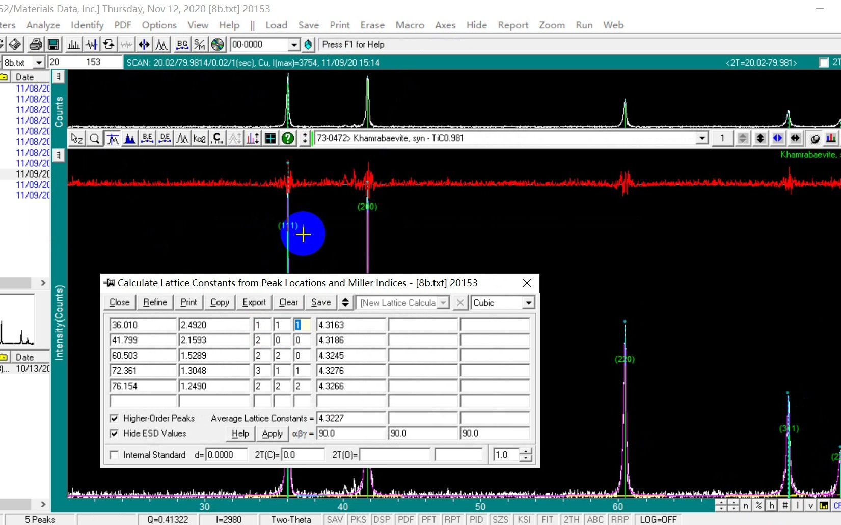Viewport: 841px width, 525px height.
Task: Click the floppy disk save icon
Action: tap(53, 45)
